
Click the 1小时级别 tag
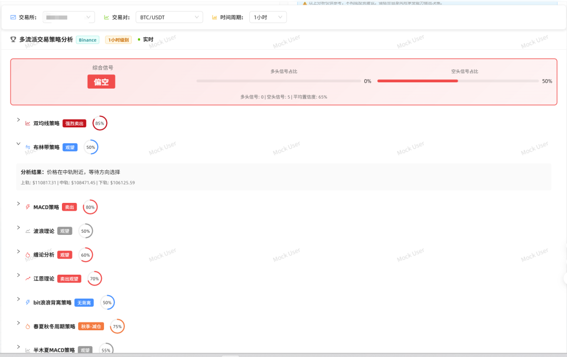[x=119, y=40]
